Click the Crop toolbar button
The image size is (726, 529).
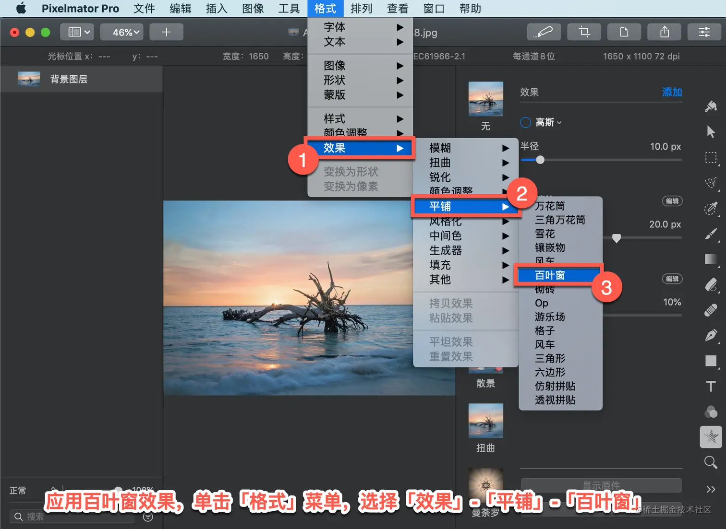click(584, 32)
